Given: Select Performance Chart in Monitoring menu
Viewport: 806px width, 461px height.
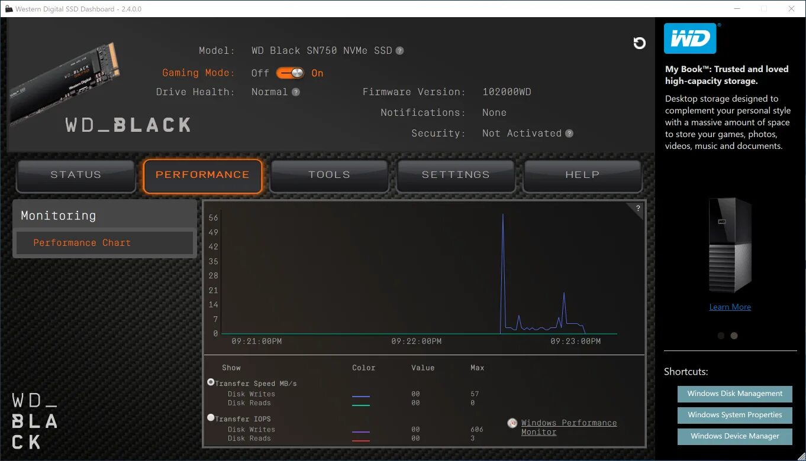Looking at the screenshot, I should [x=105, y=243].
